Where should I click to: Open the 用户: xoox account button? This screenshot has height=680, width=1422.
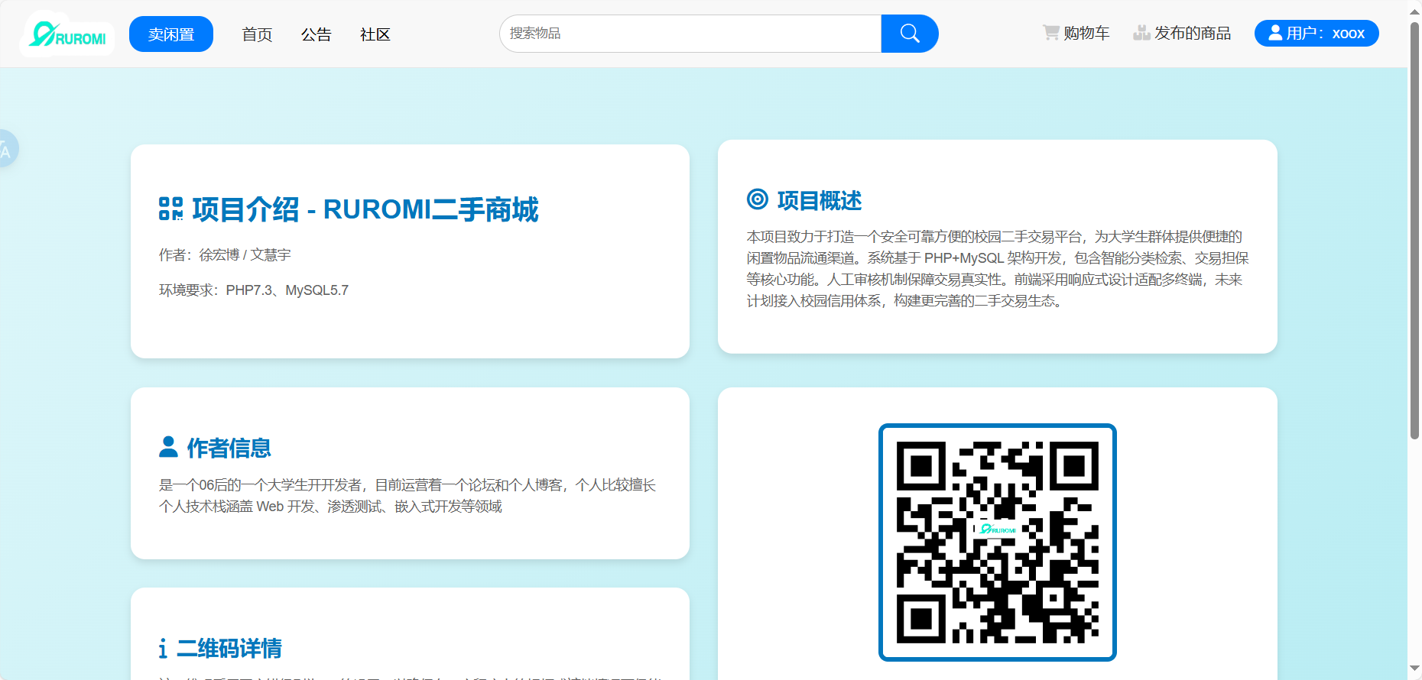click(x=1316, y=33)
